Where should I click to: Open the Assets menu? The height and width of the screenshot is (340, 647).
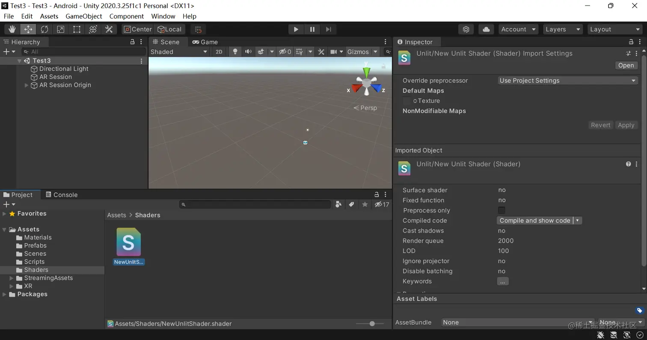tap(49, 16)
